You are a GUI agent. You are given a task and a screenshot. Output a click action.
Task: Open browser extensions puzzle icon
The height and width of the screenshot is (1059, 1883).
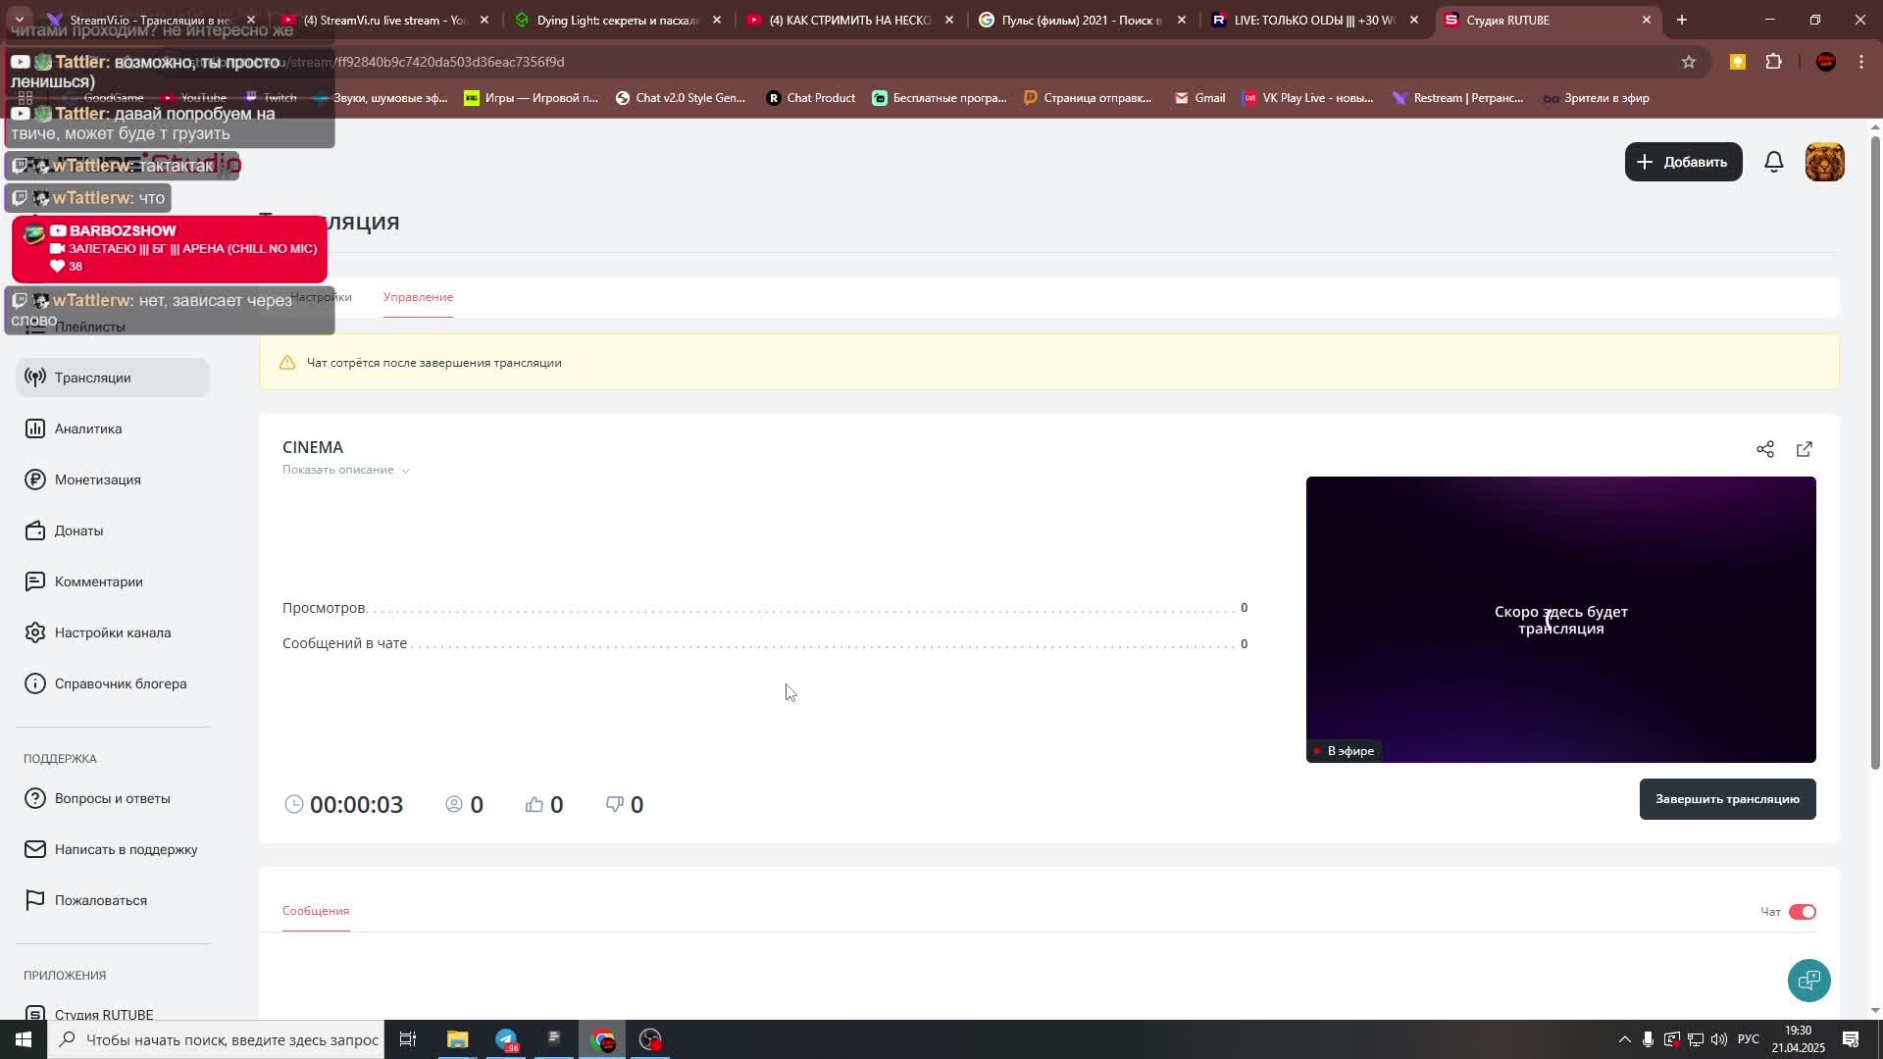pyautogui.click(x=1773, y=62)
